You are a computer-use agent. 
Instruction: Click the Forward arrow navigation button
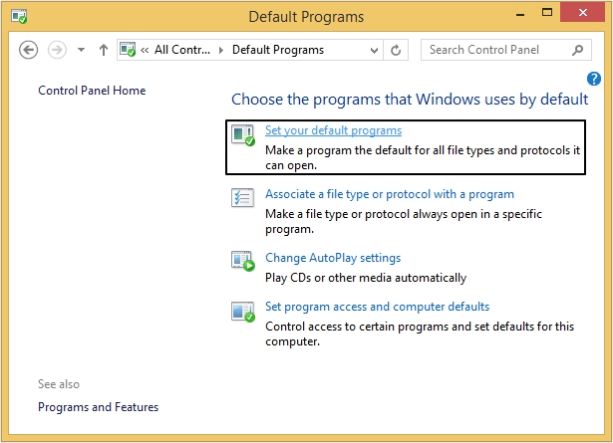click(57, 50)
